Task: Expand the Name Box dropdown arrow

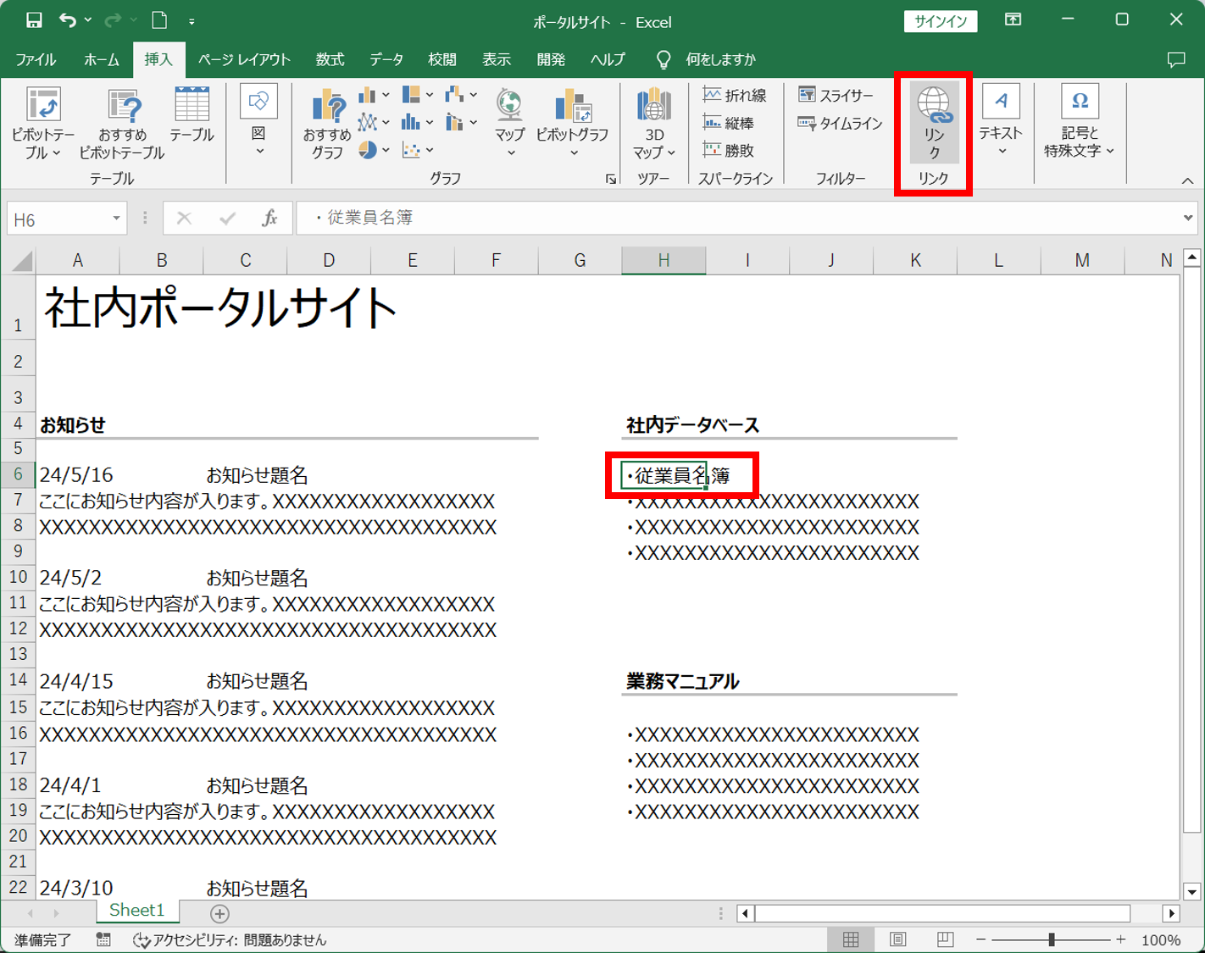Action: (116, 219)
